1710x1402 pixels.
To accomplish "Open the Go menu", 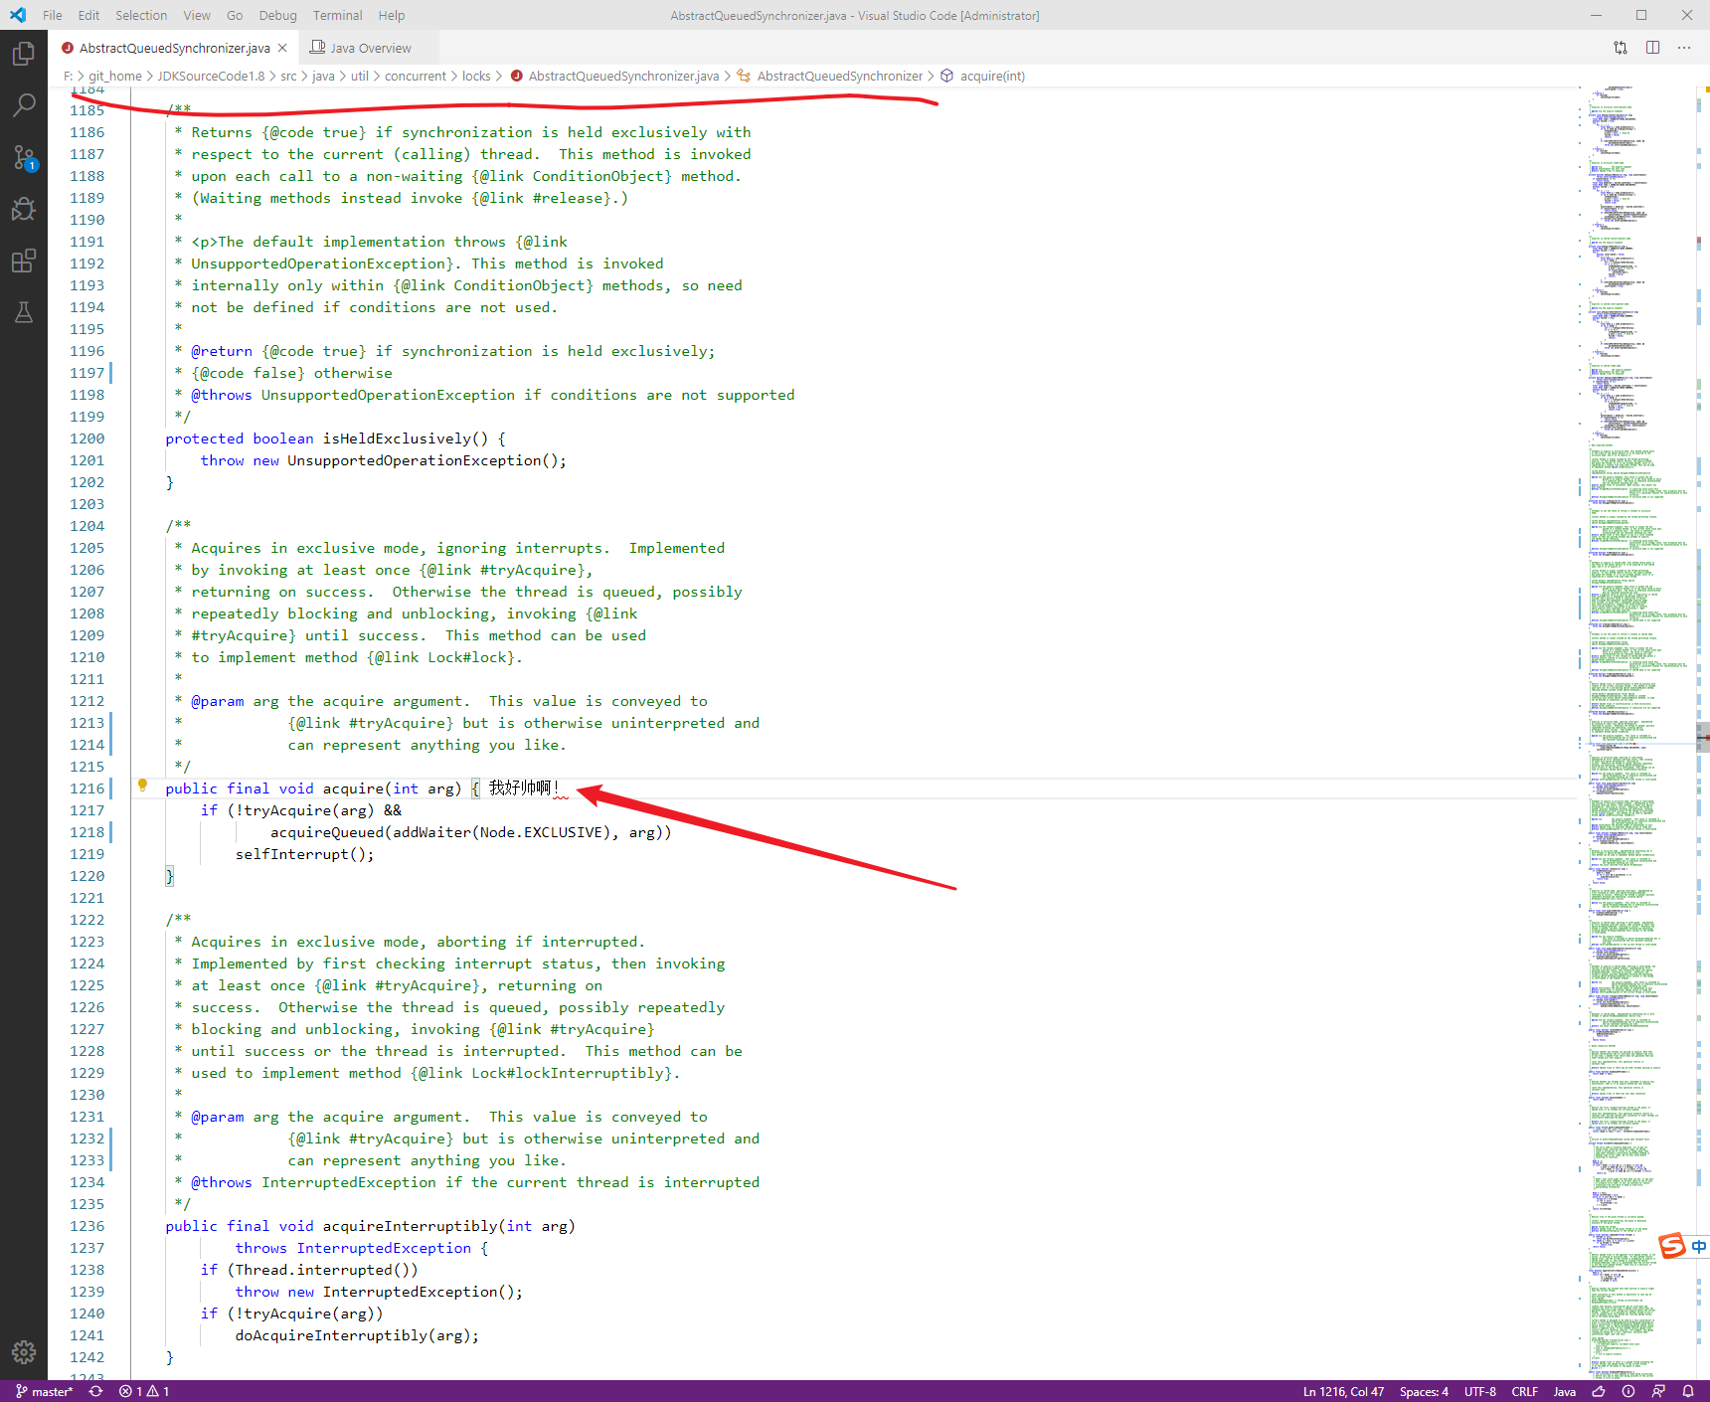I will (x=235, y=15).
